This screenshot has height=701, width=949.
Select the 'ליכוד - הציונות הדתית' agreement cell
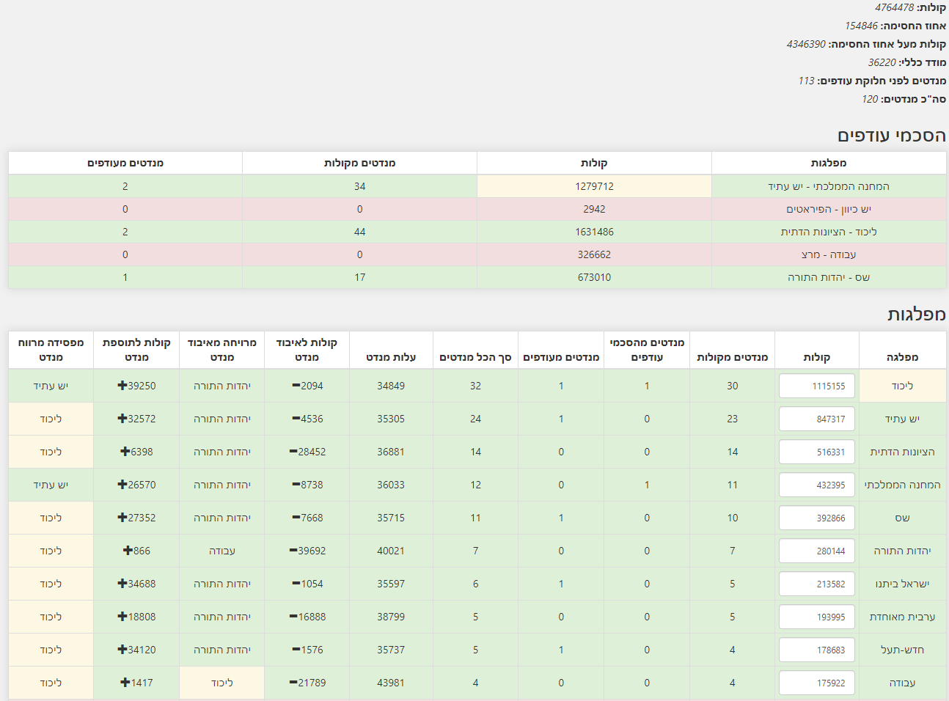(x=829, y=232)
